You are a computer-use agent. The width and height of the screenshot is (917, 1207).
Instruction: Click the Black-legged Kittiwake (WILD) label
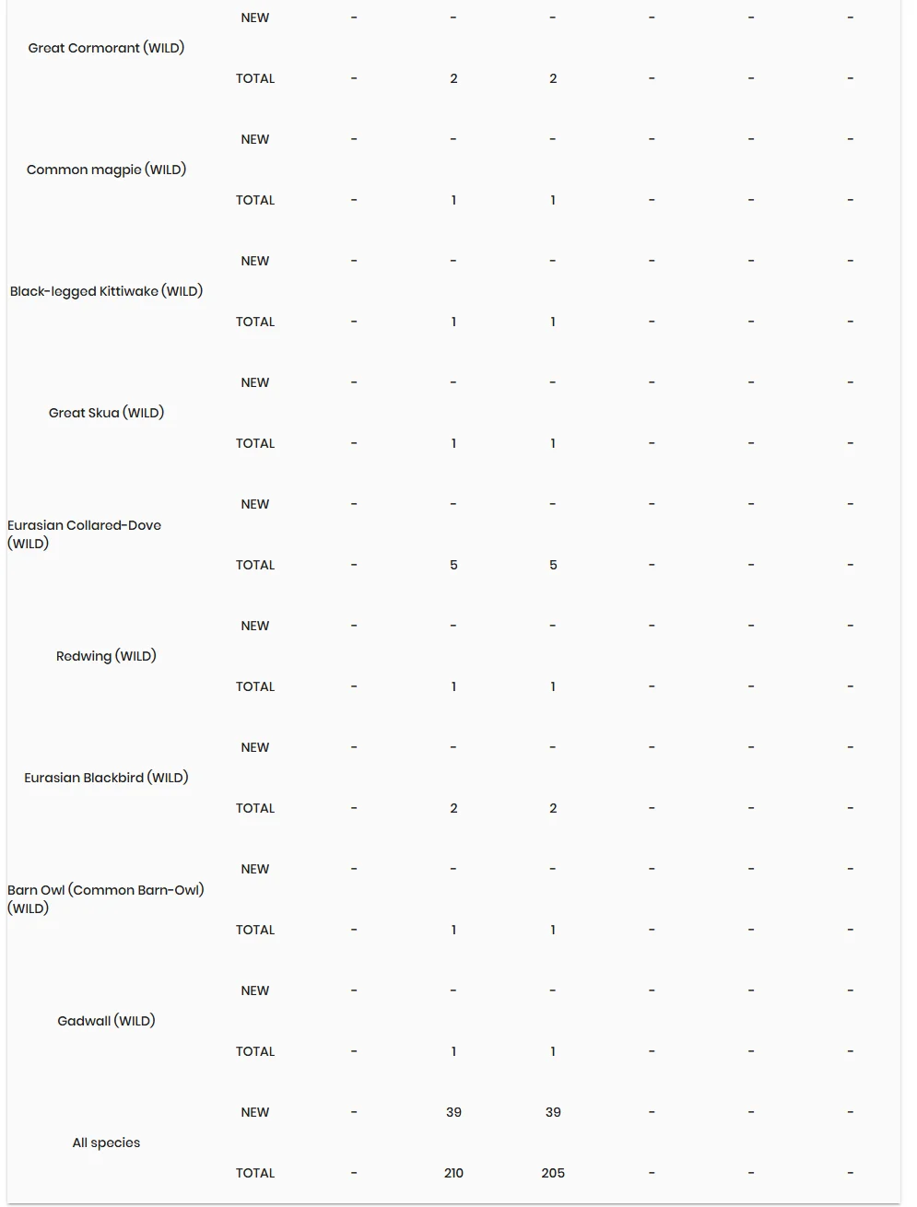pos(106,291)
